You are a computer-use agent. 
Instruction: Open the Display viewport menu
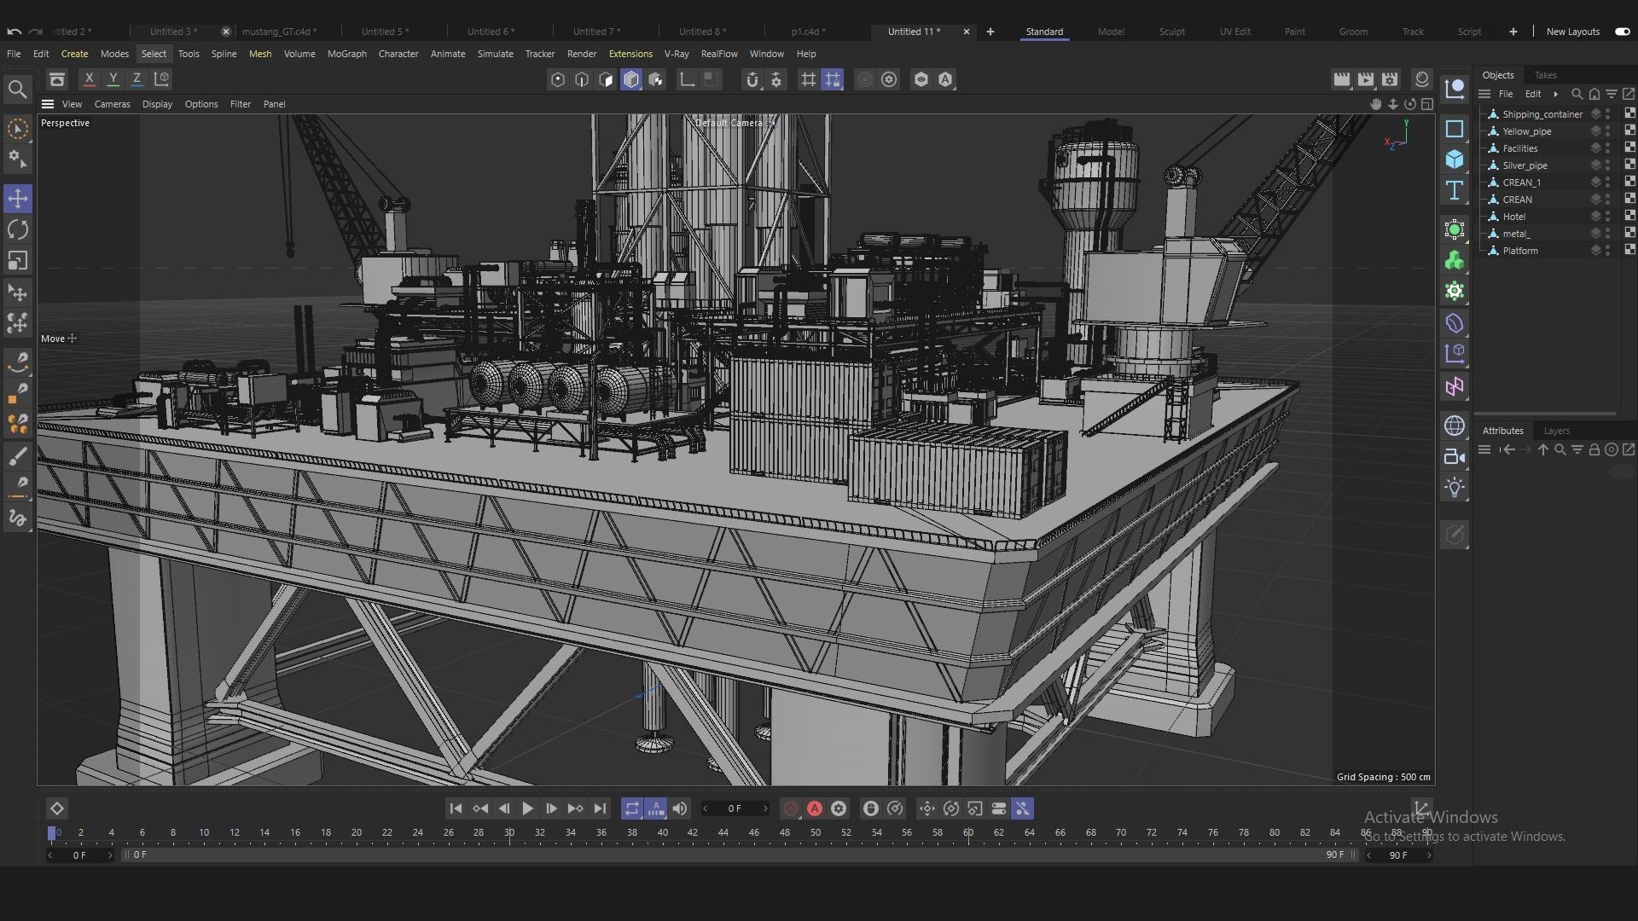pos(157,104)
